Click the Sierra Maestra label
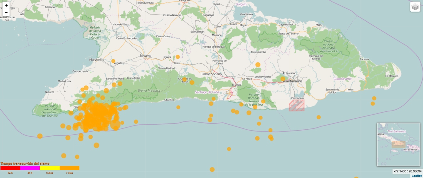 (149, 90)
